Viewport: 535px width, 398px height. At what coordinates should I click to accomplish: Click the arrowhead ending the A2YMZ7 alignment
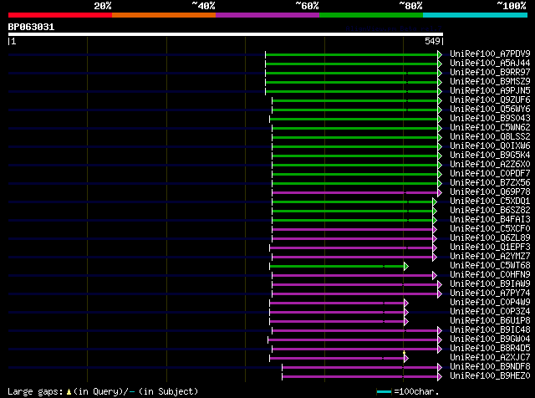click(x=435, y=257)
